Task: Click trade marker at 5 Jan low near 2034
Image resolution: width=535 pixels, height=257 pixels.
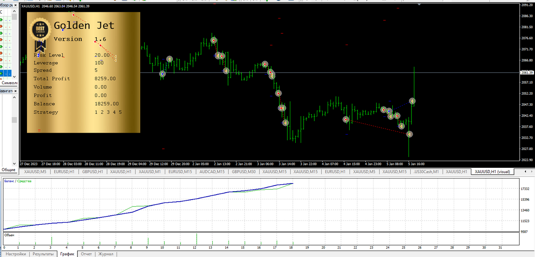Action: (409, 134)
